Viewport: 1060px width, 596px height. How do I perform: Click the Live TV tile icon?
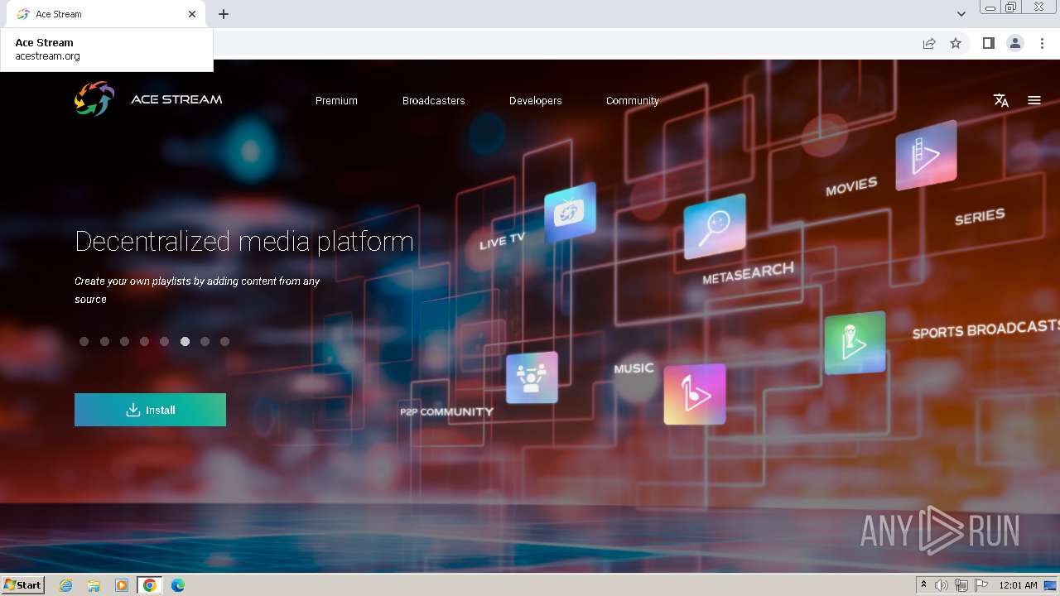pyautogui.click(x=570, y=212)
